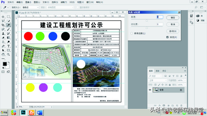Toggle the 预览 preview checkbox
The width and height of the screenshot is (207, 116).
tap(168, 37)
